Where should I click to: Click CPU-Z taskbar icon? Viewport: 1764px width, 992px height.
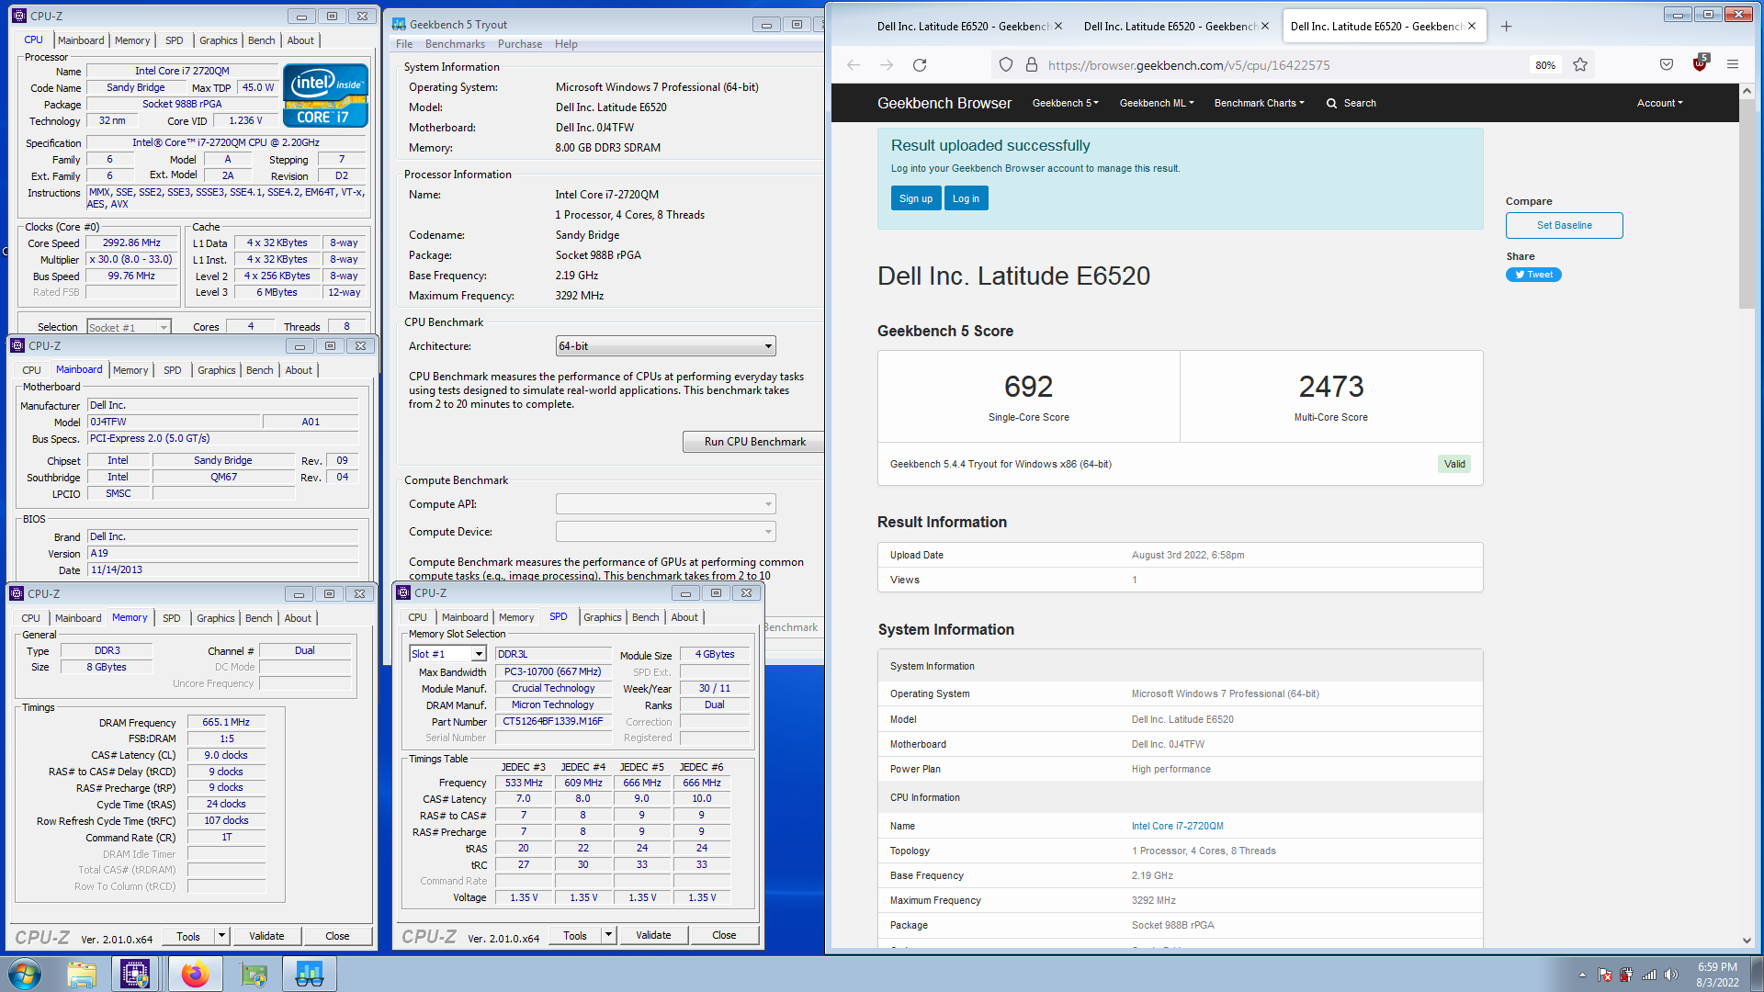135,974
